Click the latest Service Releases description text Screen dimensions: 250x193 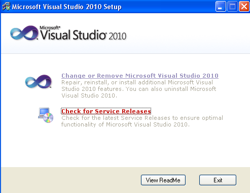pos(142,121)
